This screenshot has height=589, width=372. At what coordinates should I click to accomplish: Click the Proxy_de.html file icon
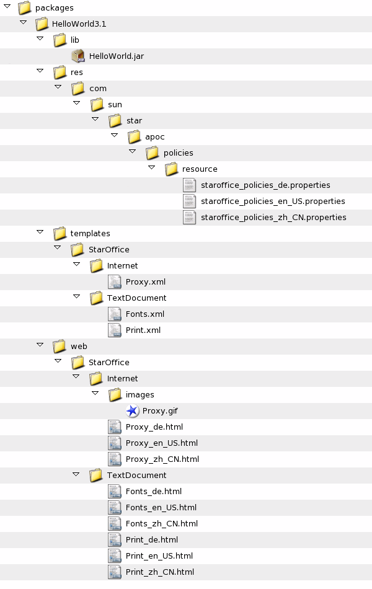point(115,427)
